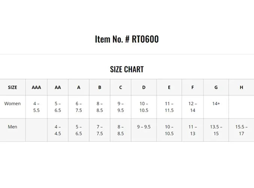The width and height of the screenshot is (254, 188).
Task: Click the Men row label
Action: coord(12,127)
